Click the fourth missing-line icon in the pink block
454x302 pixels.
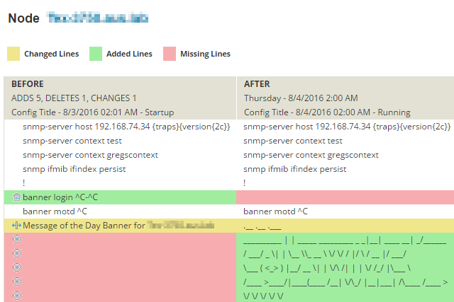pyautogui.click(x=16, y=282)
